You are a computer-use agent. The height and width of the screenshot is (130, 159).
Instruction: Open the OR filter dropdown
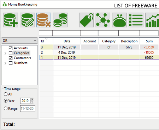[x=19, y=41]
